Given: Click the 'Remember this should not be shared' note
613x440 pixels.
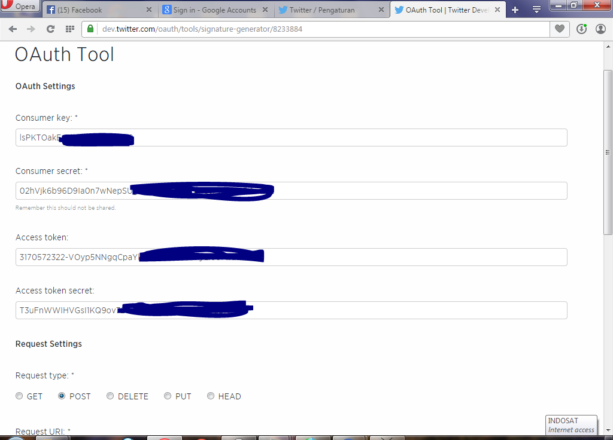Looking at the screenshot, I should (66, 207).
